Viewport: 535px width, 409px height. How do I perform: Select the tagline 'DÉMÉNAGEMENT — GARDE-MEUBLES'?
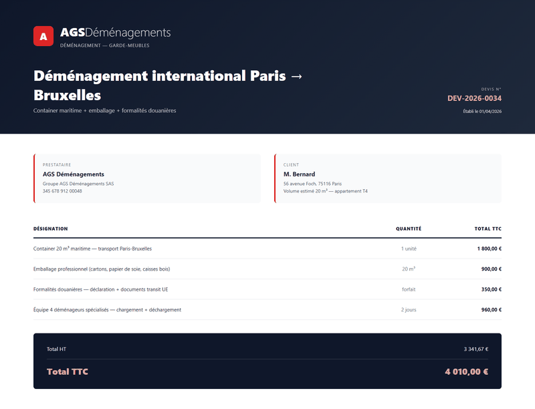click(x=105, y=45)
